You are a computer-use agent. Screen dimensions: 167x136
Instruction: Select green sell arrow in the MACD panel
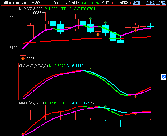106,106
